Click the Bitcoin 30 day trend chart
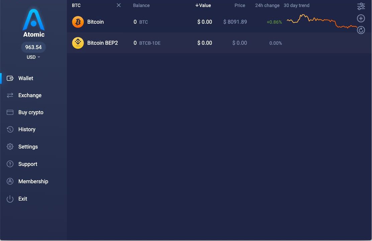The width and height of the screenshot is (372, 241). click(x=322, y=21)
